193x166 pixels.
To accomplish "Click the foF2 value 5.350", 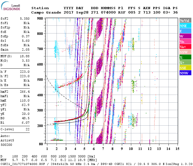I will (x=25, y=18).
